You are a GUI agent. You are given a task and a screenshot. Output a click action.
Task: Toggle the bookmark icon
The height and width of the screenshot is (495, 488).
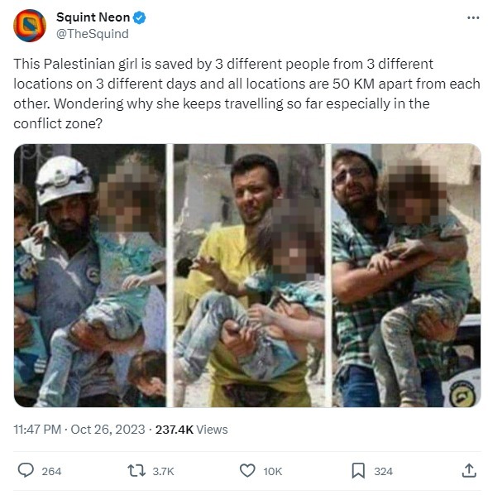coord(358,471)
